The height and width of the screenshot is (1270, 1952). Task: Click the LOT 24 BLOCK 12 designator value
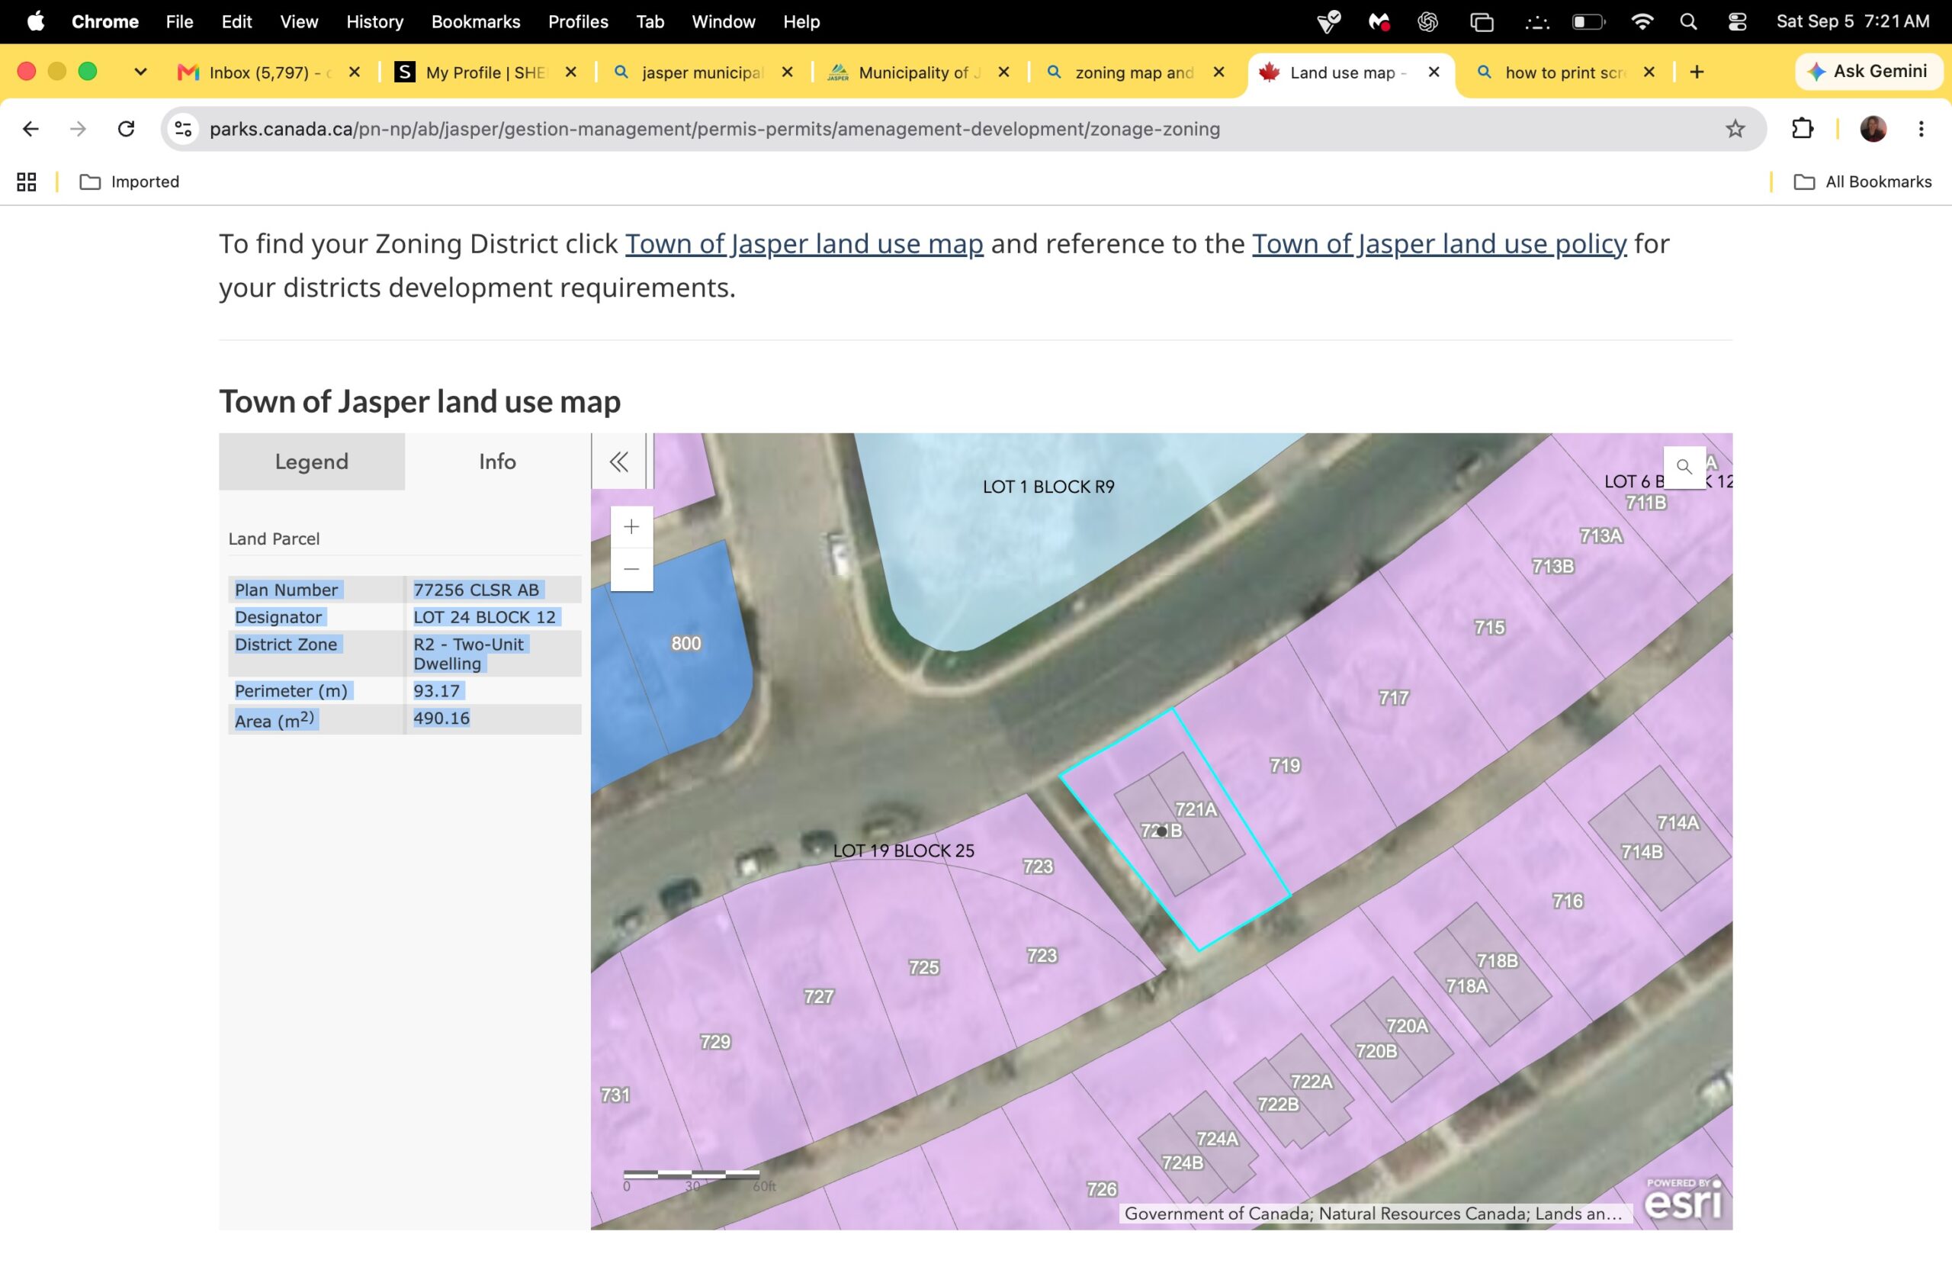click(x=485, y=617)
